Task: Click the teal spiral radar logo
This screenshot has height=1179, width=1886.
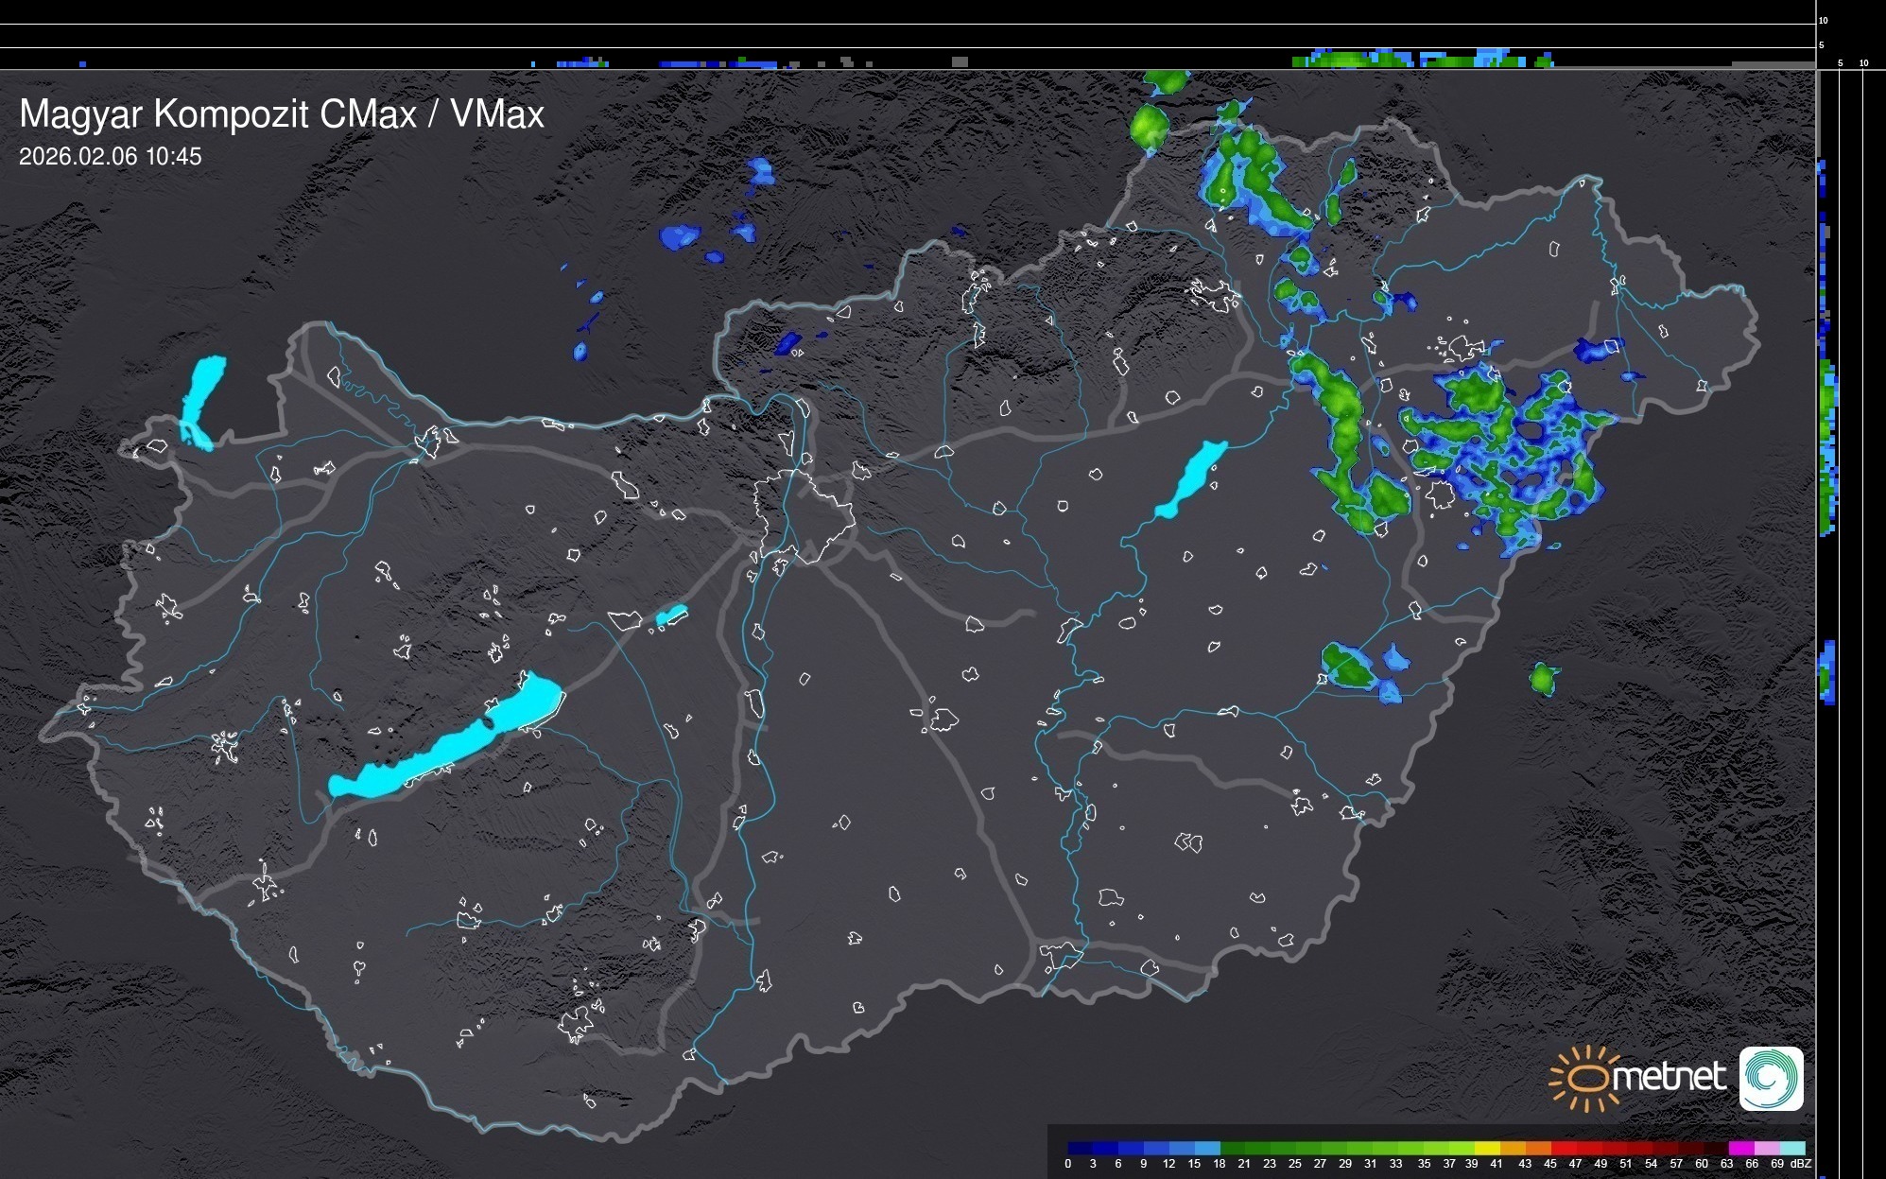Action: [1771, 1078]
